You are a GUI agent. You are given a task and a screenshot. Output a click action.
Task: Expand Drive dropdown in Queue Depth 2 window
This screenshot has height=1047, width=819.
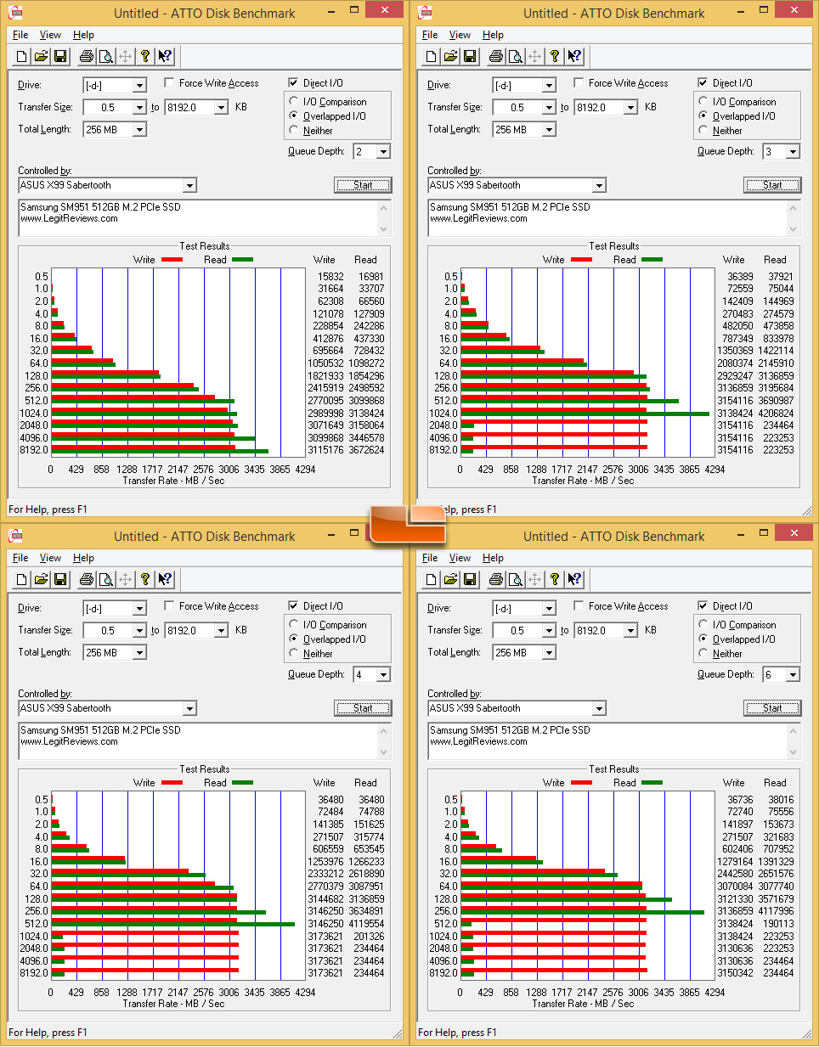coord(139,85)
